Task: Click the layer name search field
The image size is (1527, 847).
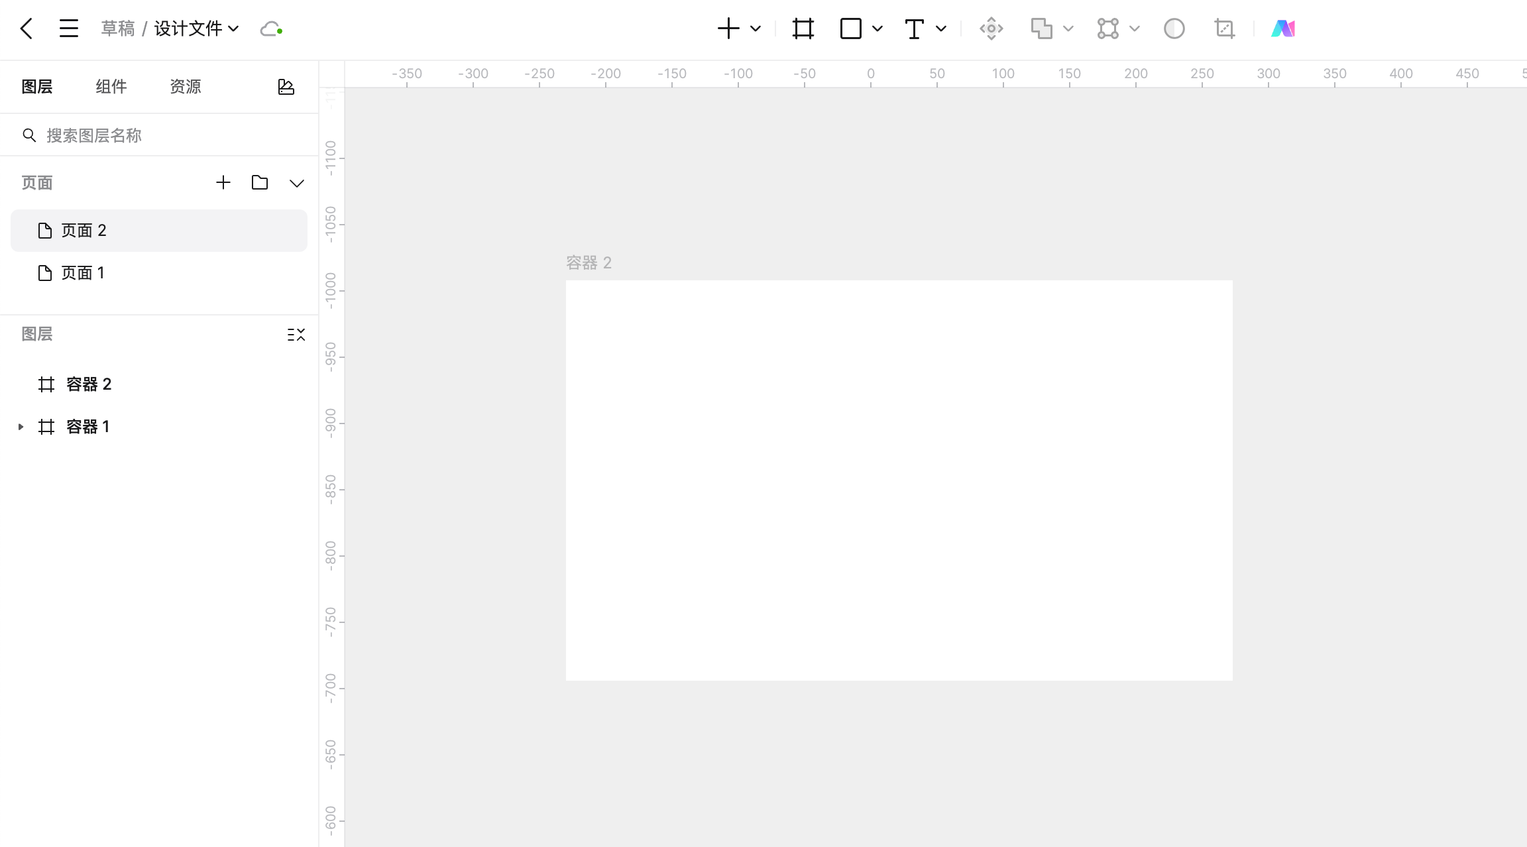Action: click(x=159, y=136)
